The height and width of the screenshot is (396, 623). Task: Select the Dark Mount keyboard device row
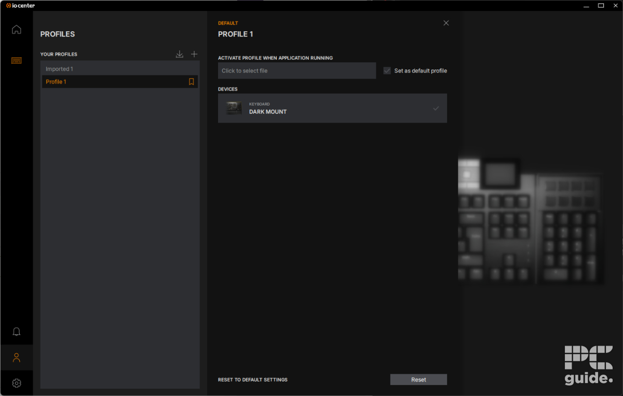pos(332,108)
